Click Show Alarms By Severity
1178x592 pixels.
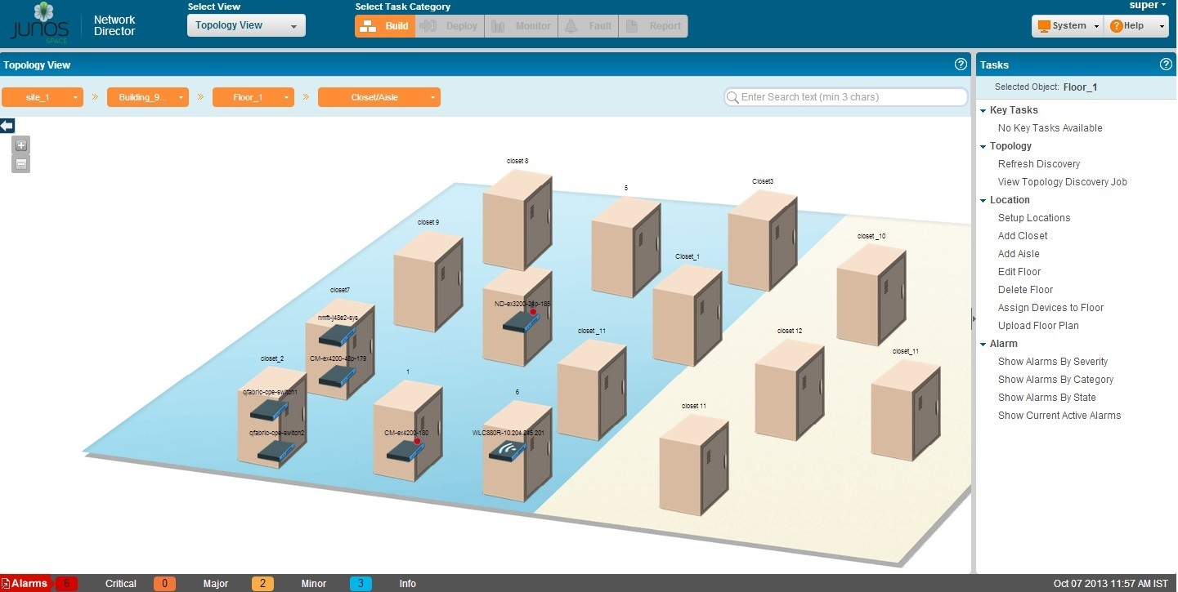pyautogui.click(x=1053, y=362)
